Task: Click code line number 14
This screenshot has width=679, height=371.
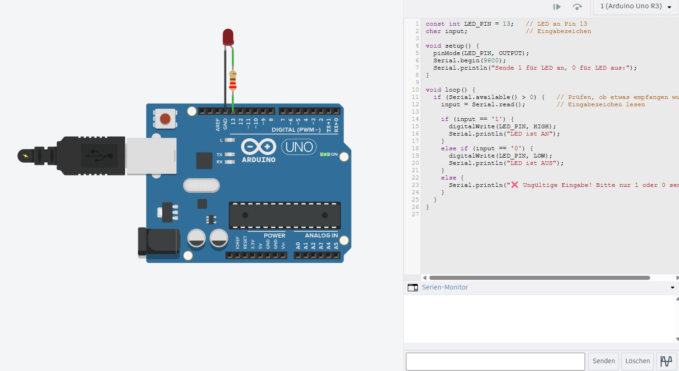Action: click(416, 119)
